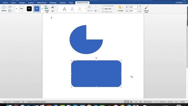Expand the Shape Effects dropdown arrow

55,11
